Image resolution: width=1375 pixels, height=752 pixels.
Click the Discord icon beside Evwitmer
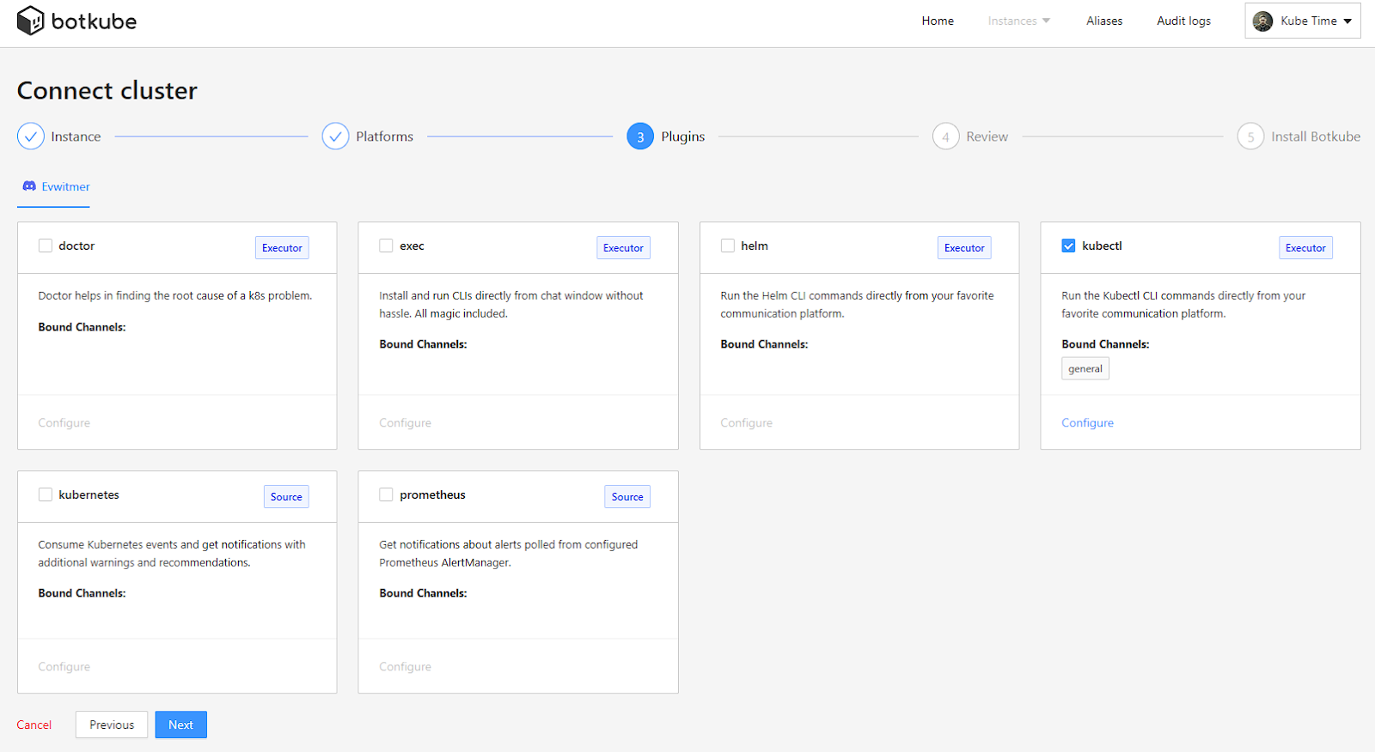pos(29,186)
